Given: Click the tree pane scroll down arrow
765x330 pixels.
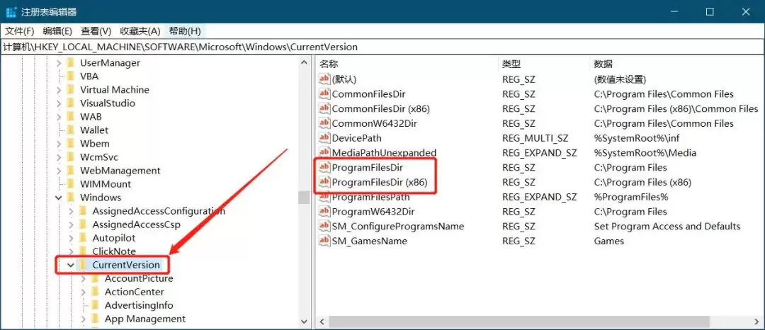Looking at the screenshot, I should (305, 322).
